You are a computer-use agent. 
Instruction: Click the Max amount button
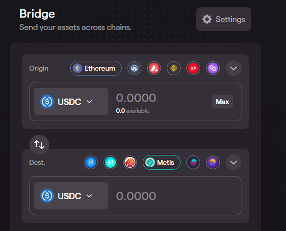point(222,102)
